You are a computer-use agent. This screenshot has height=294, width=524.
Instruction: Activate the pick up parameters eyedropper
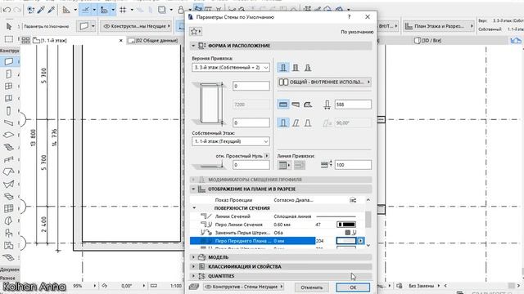click(41, 10)
